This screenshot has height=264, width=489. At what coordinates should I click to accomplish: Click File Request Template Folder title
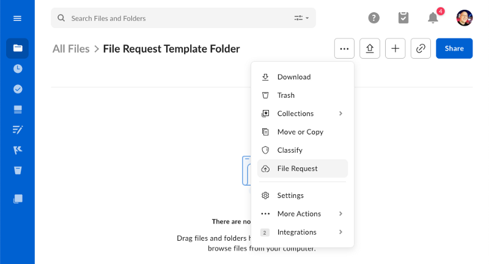coord(171,49)
